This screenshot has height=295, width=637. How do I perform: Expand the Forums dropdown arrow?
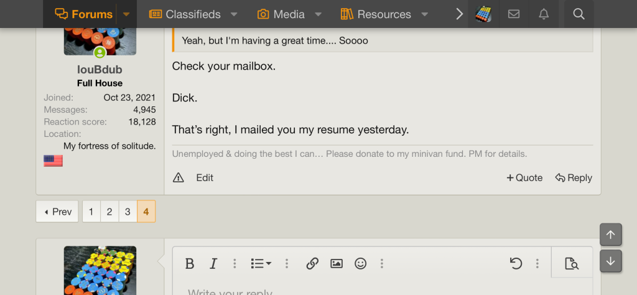pyautogui.click(x=126, y=14)
